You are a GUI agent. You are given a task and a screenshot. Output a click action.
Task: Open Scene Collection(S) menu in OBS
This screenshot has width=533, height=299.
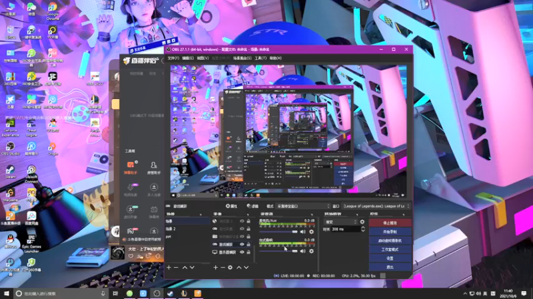(x=242, y=58)
